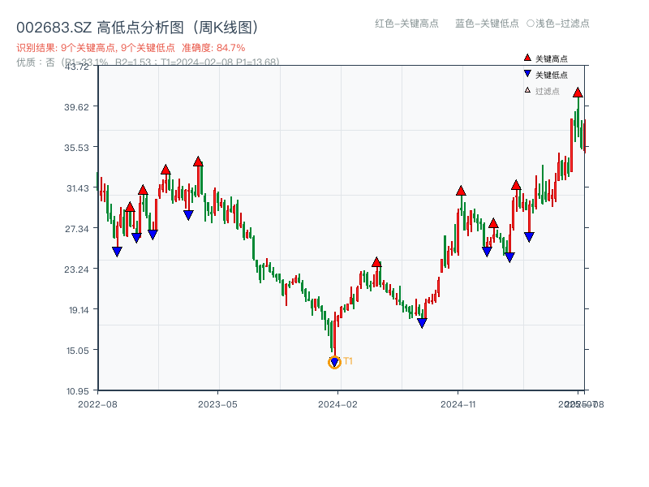Image resolution: width=649 pixels, height=487 pixels.
Task: Click the 39.62 y-axis label
Action: (76, 107)
